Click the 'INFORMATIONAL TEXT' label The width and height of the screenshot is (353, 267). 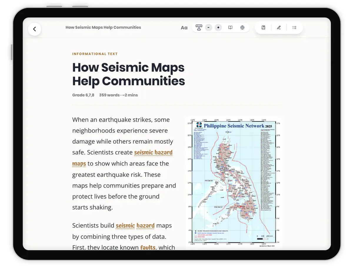(95, 54)
